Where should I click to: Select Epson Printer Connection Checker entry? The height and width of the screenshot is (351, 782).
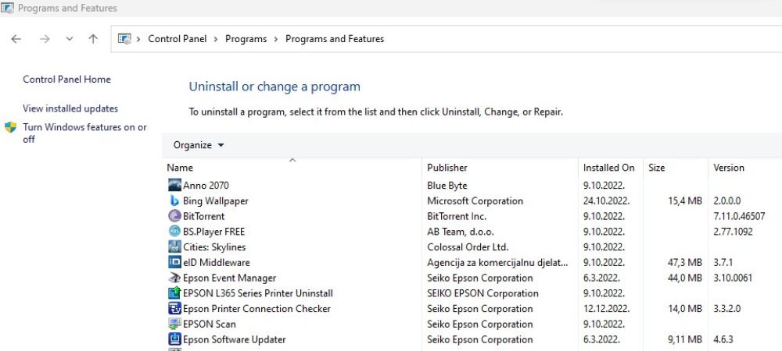(x=256, y=309)
